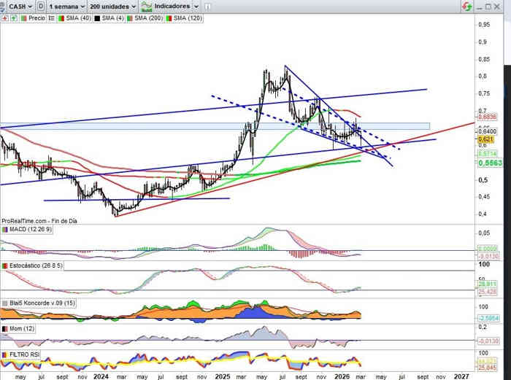Image resolution: width=511 pixels, height=380 pixels.
Task: Click the black SMA (4) color swatch
Action: (x=96, y=18)
